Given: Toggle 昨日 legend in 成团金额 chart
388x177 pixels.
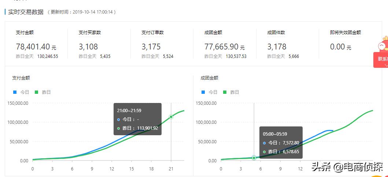Looking at the screenshot, I should click(231, 92).
